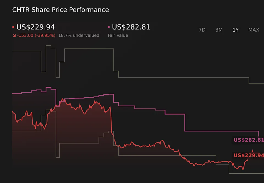Viewport: 264px width, 183px height.
Task: Switch to the 7D time range
Action: click(x=202, y=30)
